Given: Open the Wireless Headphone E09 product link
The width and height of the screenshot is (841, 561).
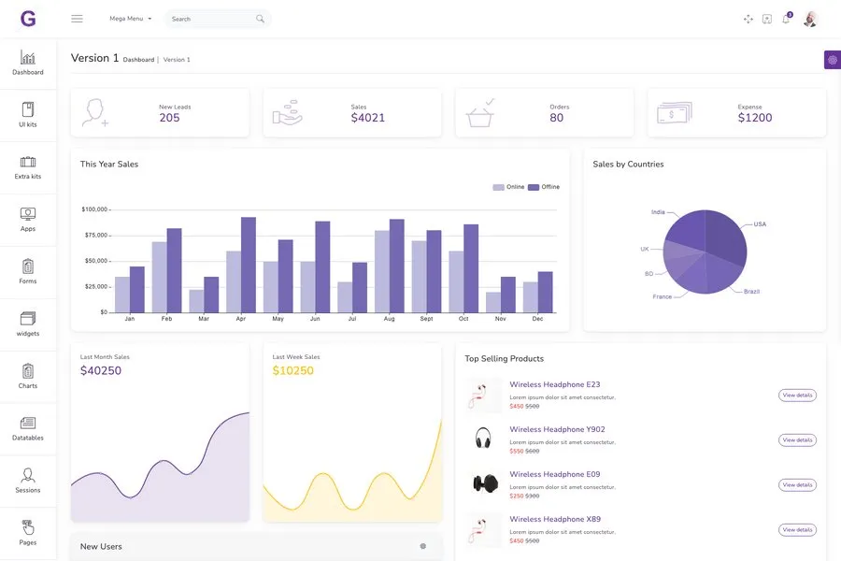Looking at the screenshot, I should (x=554, y=474).
